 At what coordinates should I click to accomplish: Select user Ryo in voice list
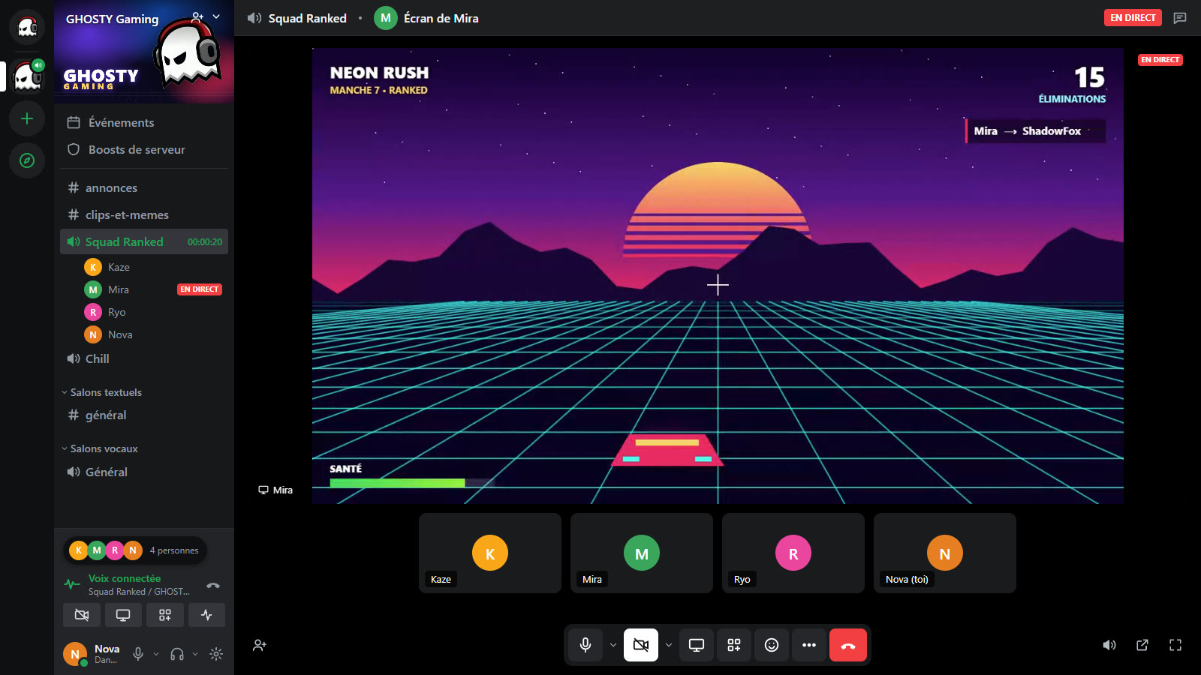153,312
